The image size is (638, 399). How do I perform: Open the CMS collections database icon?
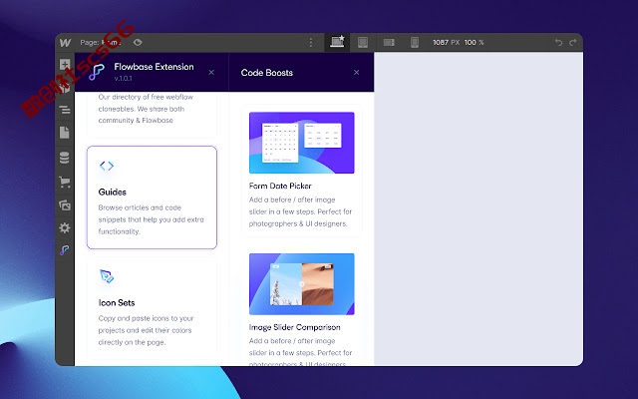(65, 158)
